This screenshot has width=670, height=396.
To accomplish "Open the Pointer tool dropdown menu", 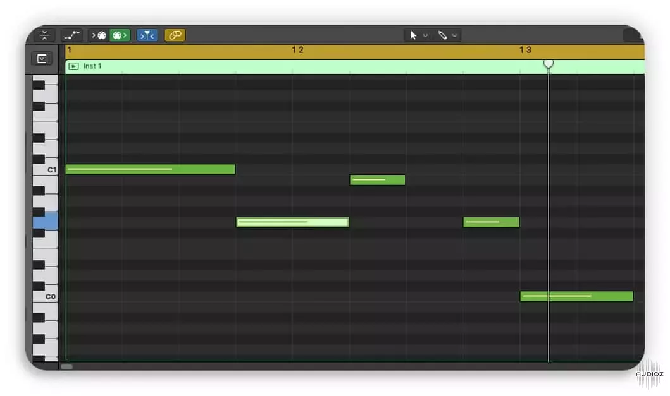I will 425,35.
